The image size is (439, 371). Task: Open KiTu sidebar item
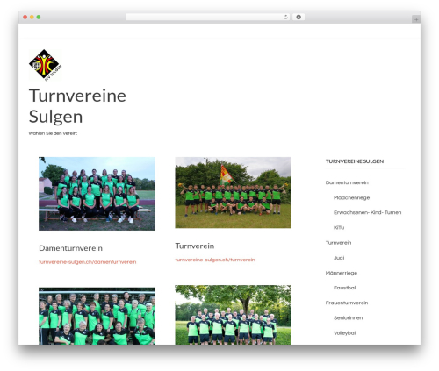tap(339, 228)
